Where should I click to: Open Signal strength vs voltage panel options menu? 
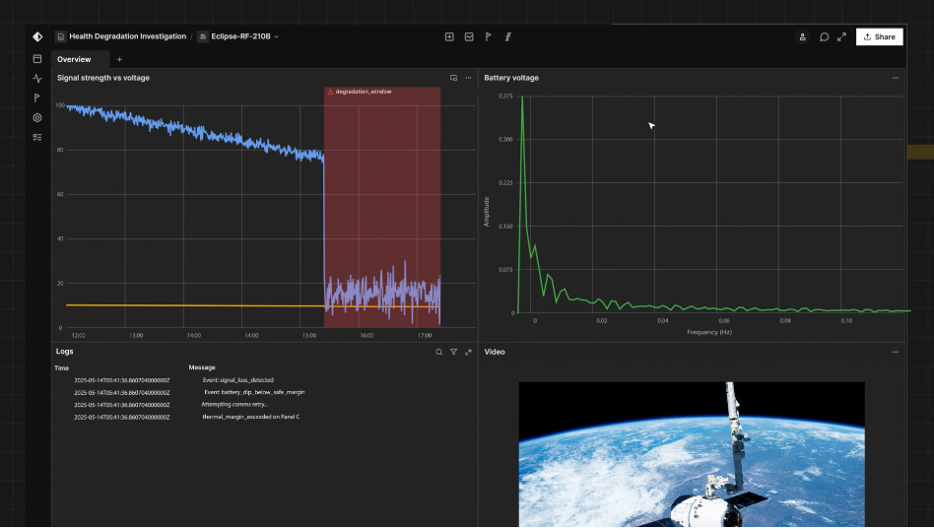[468, 78]
